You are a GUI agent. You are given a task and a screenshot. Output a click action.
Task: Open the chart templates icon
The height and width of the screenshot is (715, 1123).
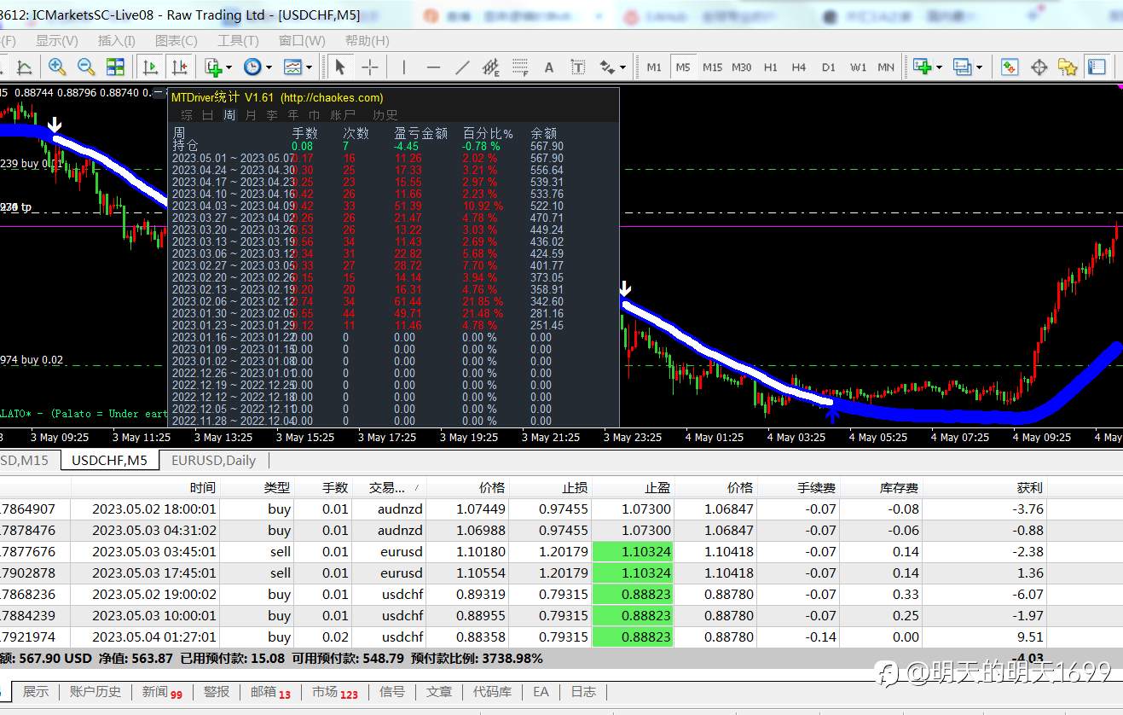pyautogui.click(x=292, y=67)
